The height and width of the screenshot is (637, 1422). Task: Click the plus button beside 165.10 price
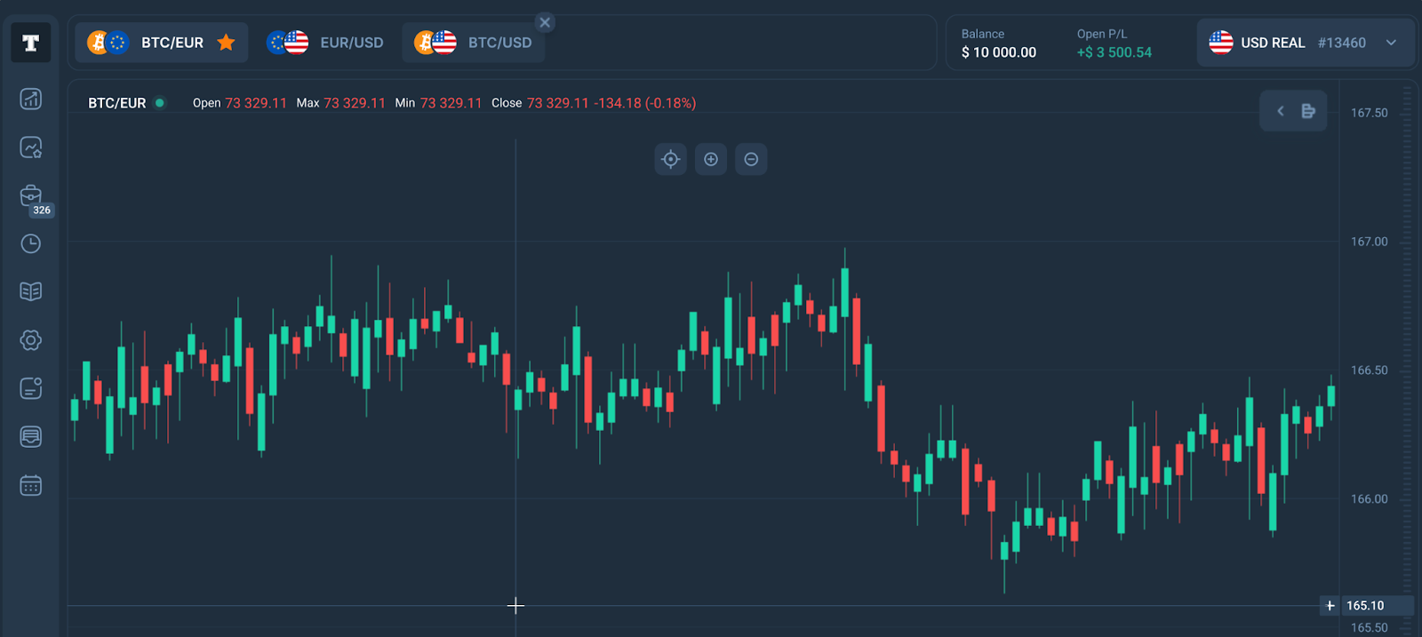(x=1330, y=606)
